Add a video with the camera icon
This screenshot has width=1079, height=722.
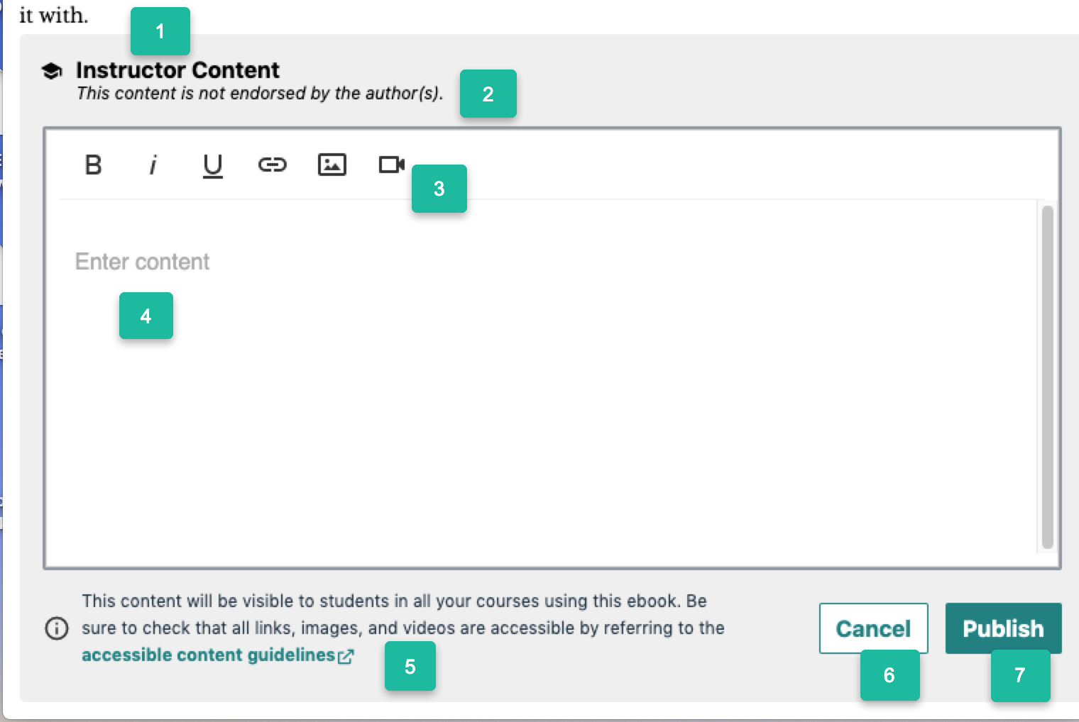(x=391, y=165)
